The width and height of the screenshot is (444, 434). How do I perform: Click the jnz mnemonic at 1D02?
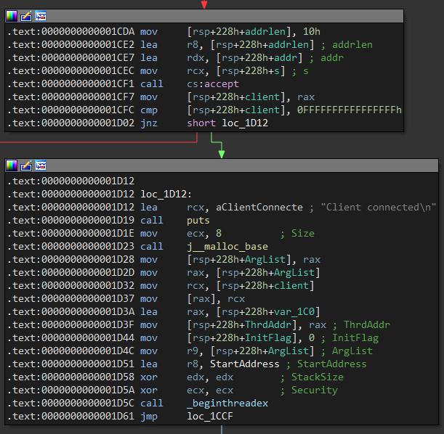point(149,123)
